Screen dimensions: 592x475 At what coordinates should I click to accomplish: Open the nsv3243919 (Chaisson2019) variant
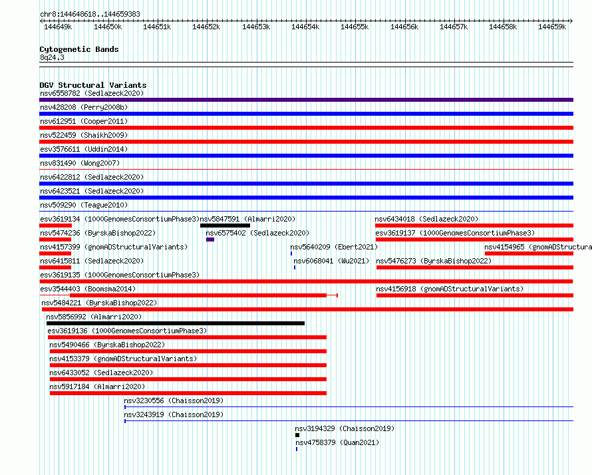point(174,414)
